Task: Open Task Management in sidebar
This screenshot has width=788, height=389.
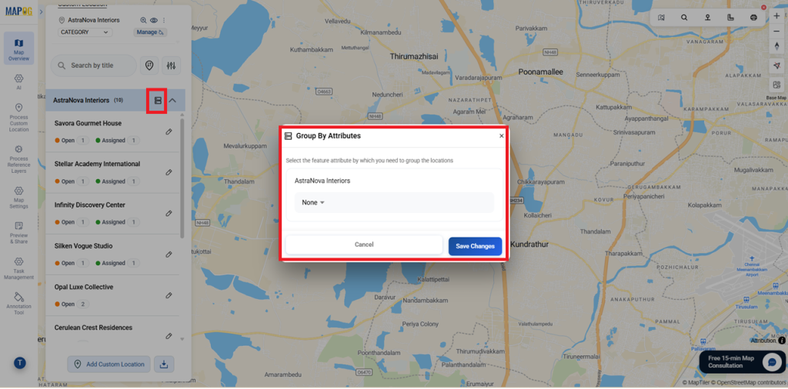Action: (x=19, y=269)
